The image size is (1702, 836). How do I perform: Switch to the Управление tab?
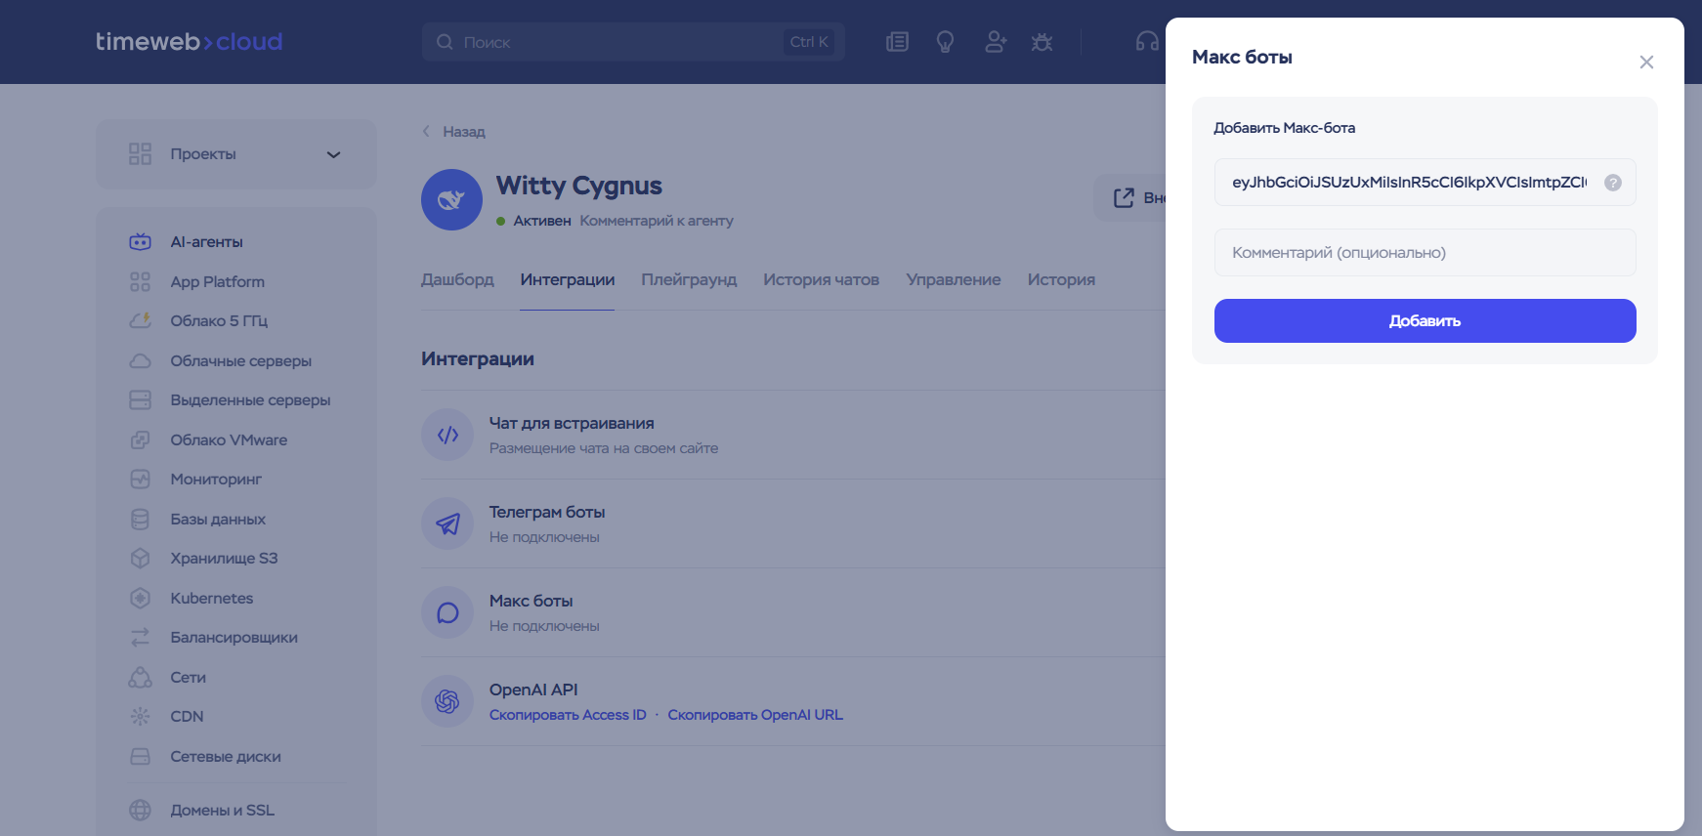[954, 279]
